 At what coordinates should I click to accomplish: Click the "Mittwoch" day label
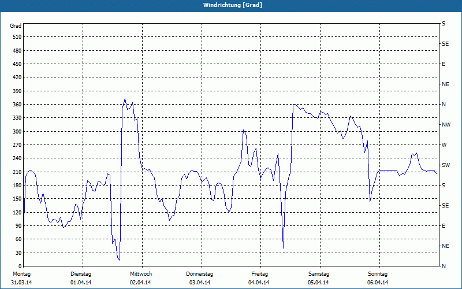(141, 274)
